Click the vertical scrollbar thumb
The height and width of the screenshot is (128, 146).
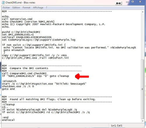coord(142,89)
